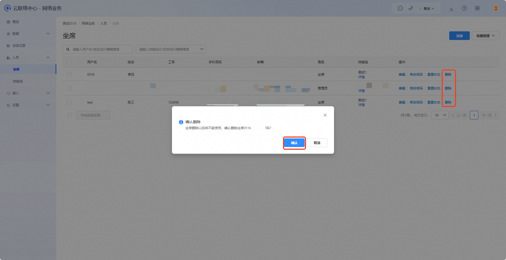Open the skill group search dropdown

click(x=171, y=49)
